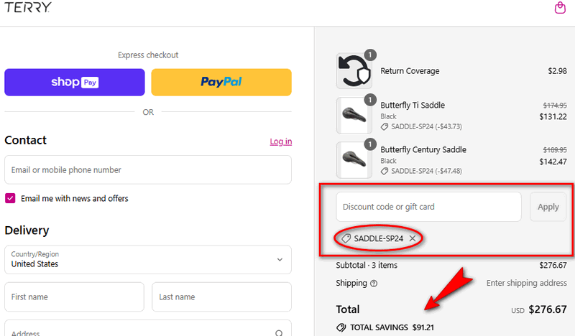
Task: Click the First name field
Action: (74, 297)
